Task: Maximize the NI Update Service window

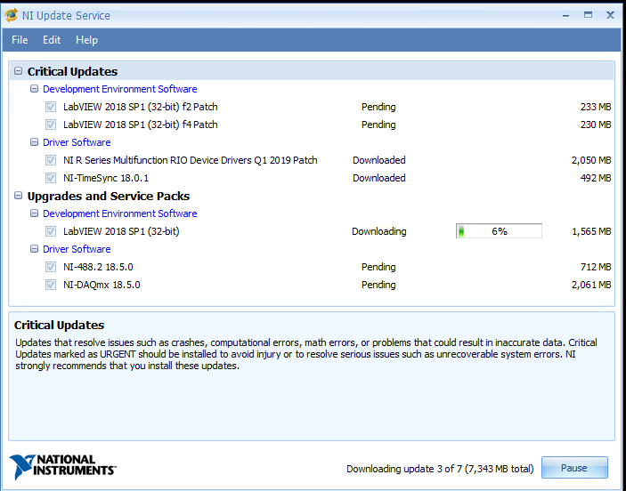Action: click(x=588, y=15)
